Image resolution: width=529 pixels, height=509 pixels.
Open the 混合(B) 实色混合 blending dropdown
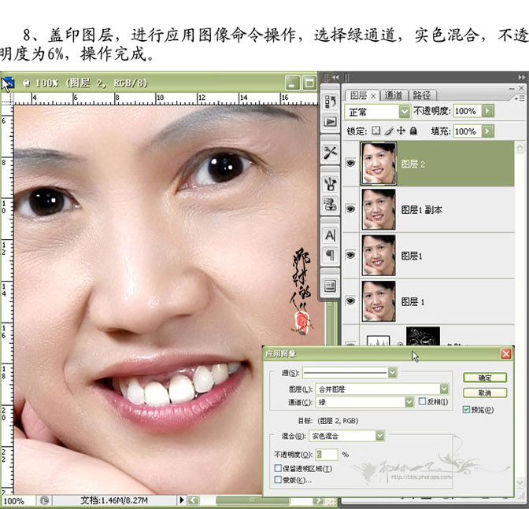pos(380,436)
